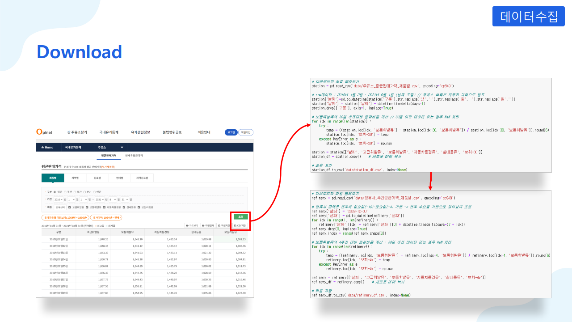572x322 pixels.
Task: Open the 이용안내 menu
Action: [204, 132]
